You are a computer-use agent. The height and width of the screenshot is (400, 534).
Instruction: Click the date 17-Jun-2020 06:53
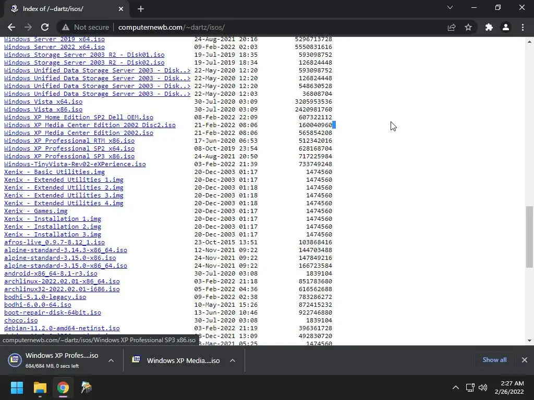click(x=226, y=141)
